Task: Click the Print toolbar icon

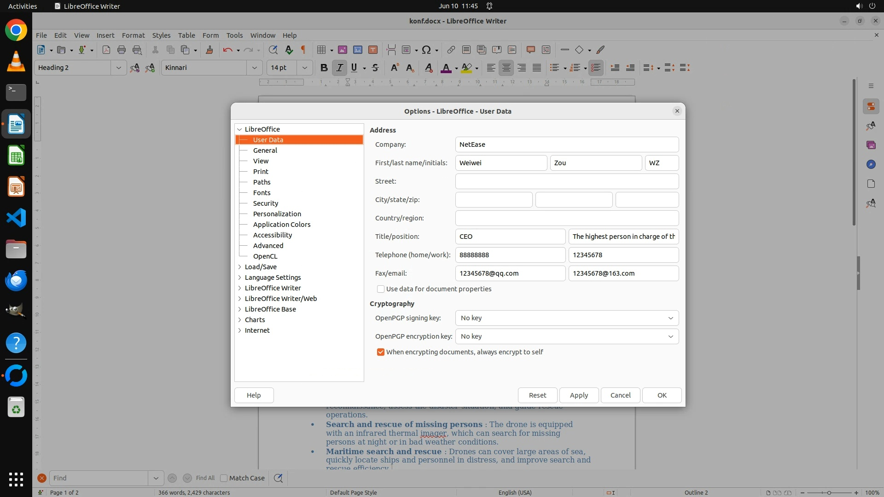Action: 122,50
